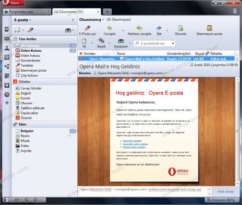Open the Giden kutusu folder
242x205 pixels.
(x=44, y=56)
